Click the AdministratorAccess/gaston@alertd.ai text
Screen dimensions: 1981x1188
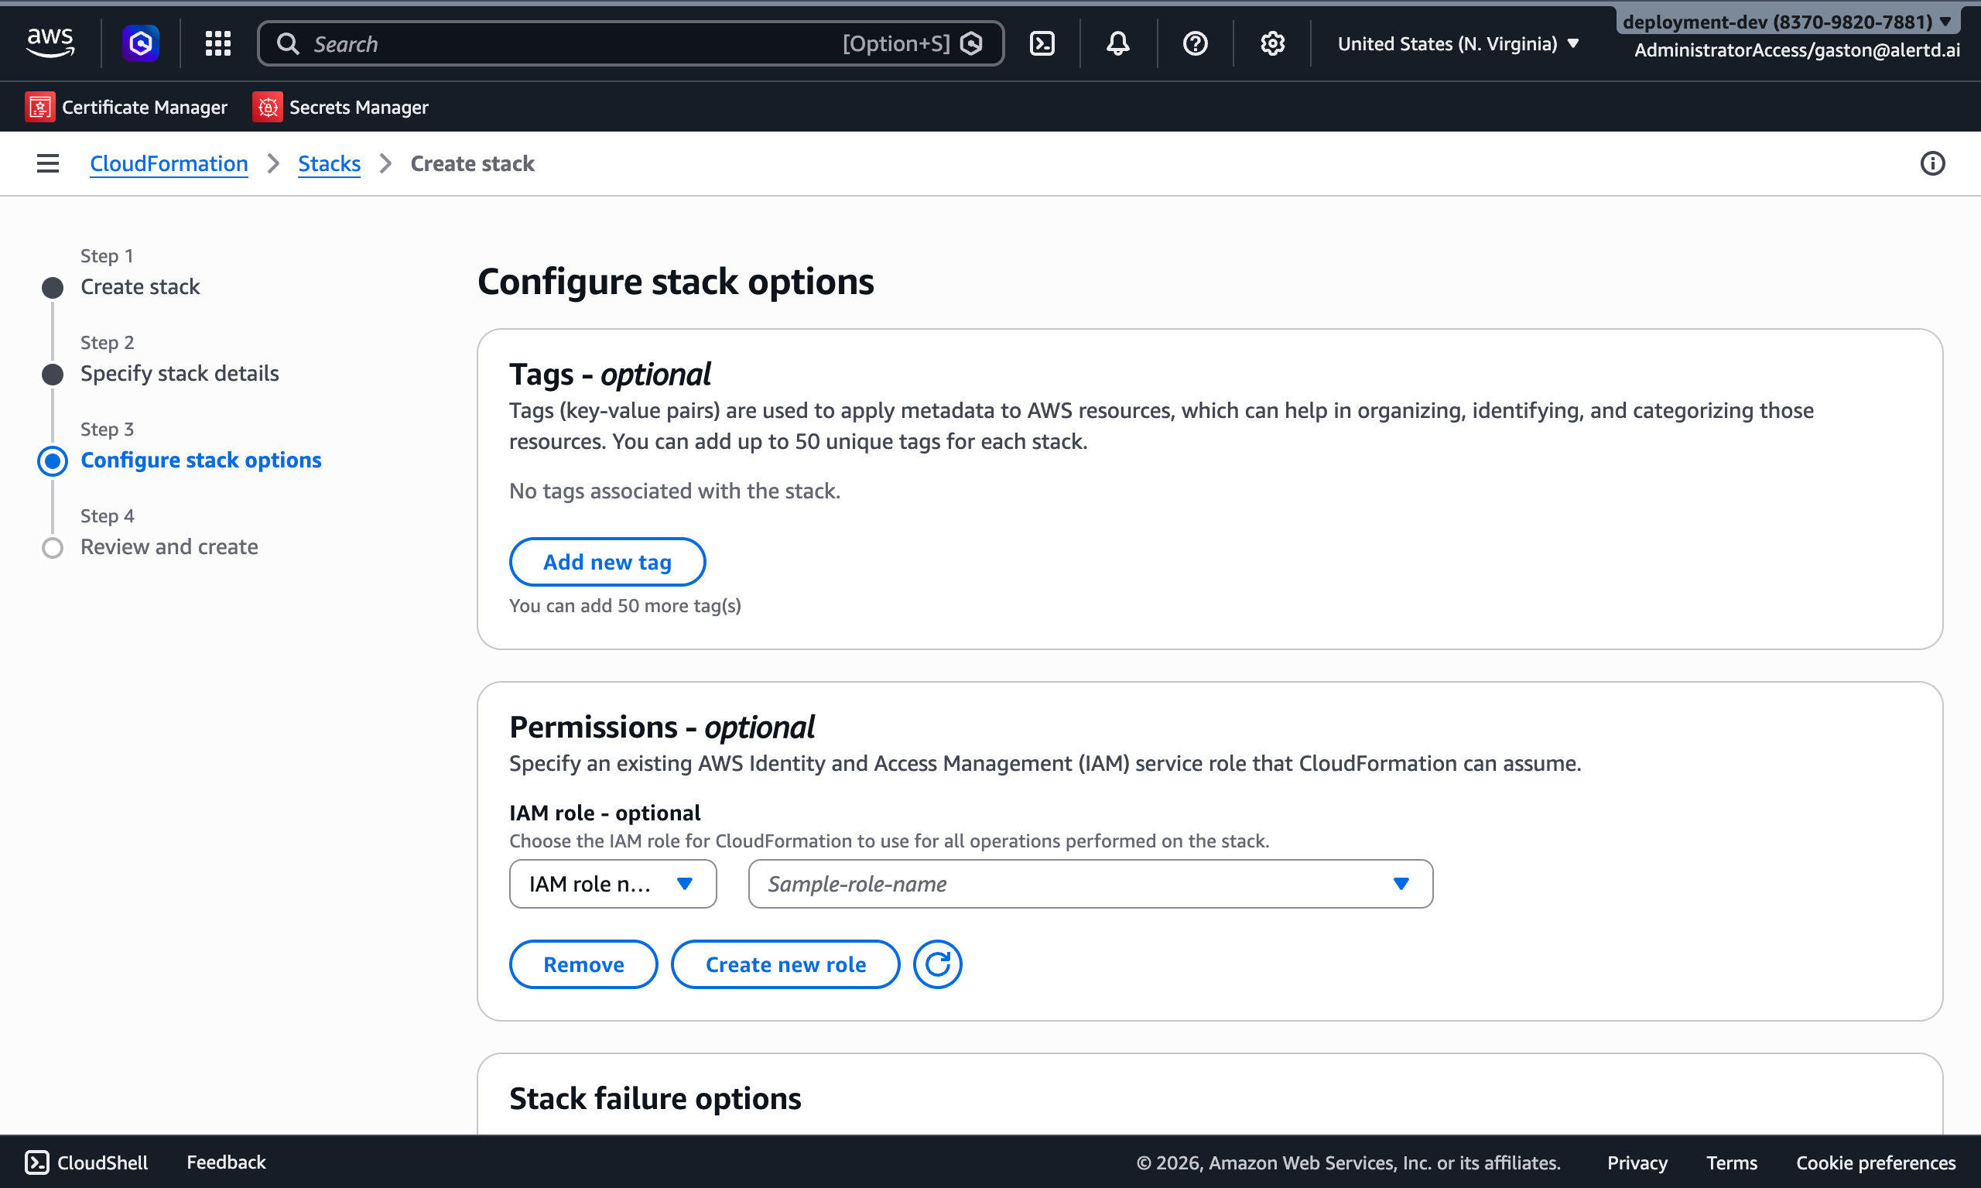(1797, 50)
